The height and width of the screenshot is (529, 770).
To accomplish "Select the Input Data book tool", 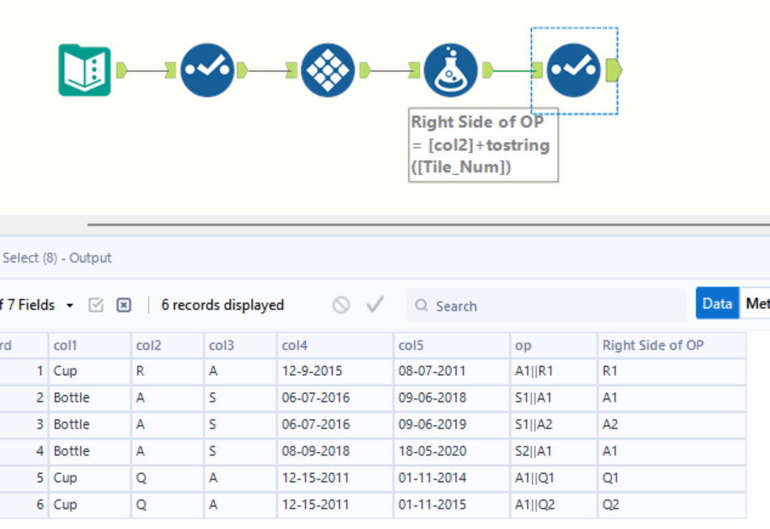I will (x=84, y=71).
